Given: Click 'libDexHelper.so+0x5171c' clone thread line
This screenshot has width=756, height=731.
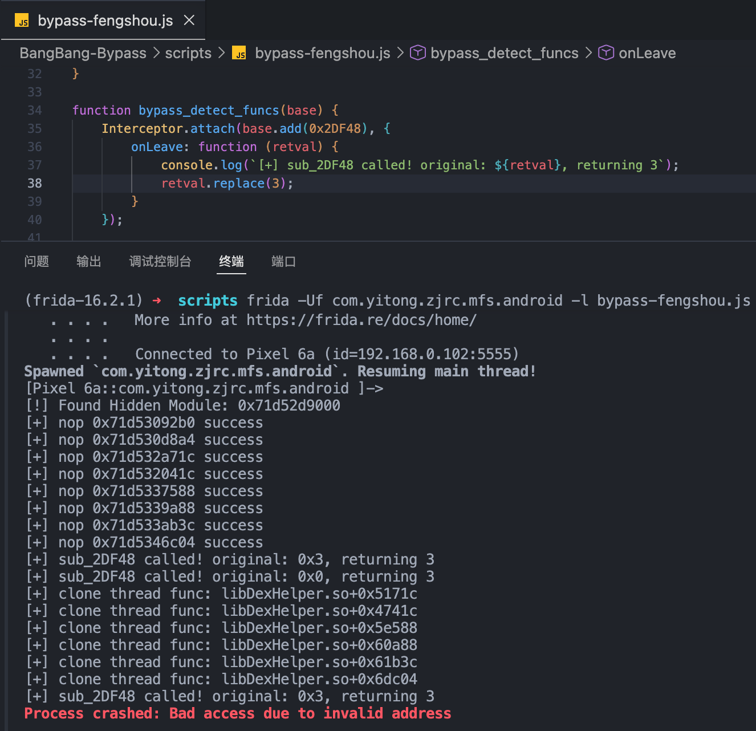Looking at the screenshot, I should click(221, 594).
